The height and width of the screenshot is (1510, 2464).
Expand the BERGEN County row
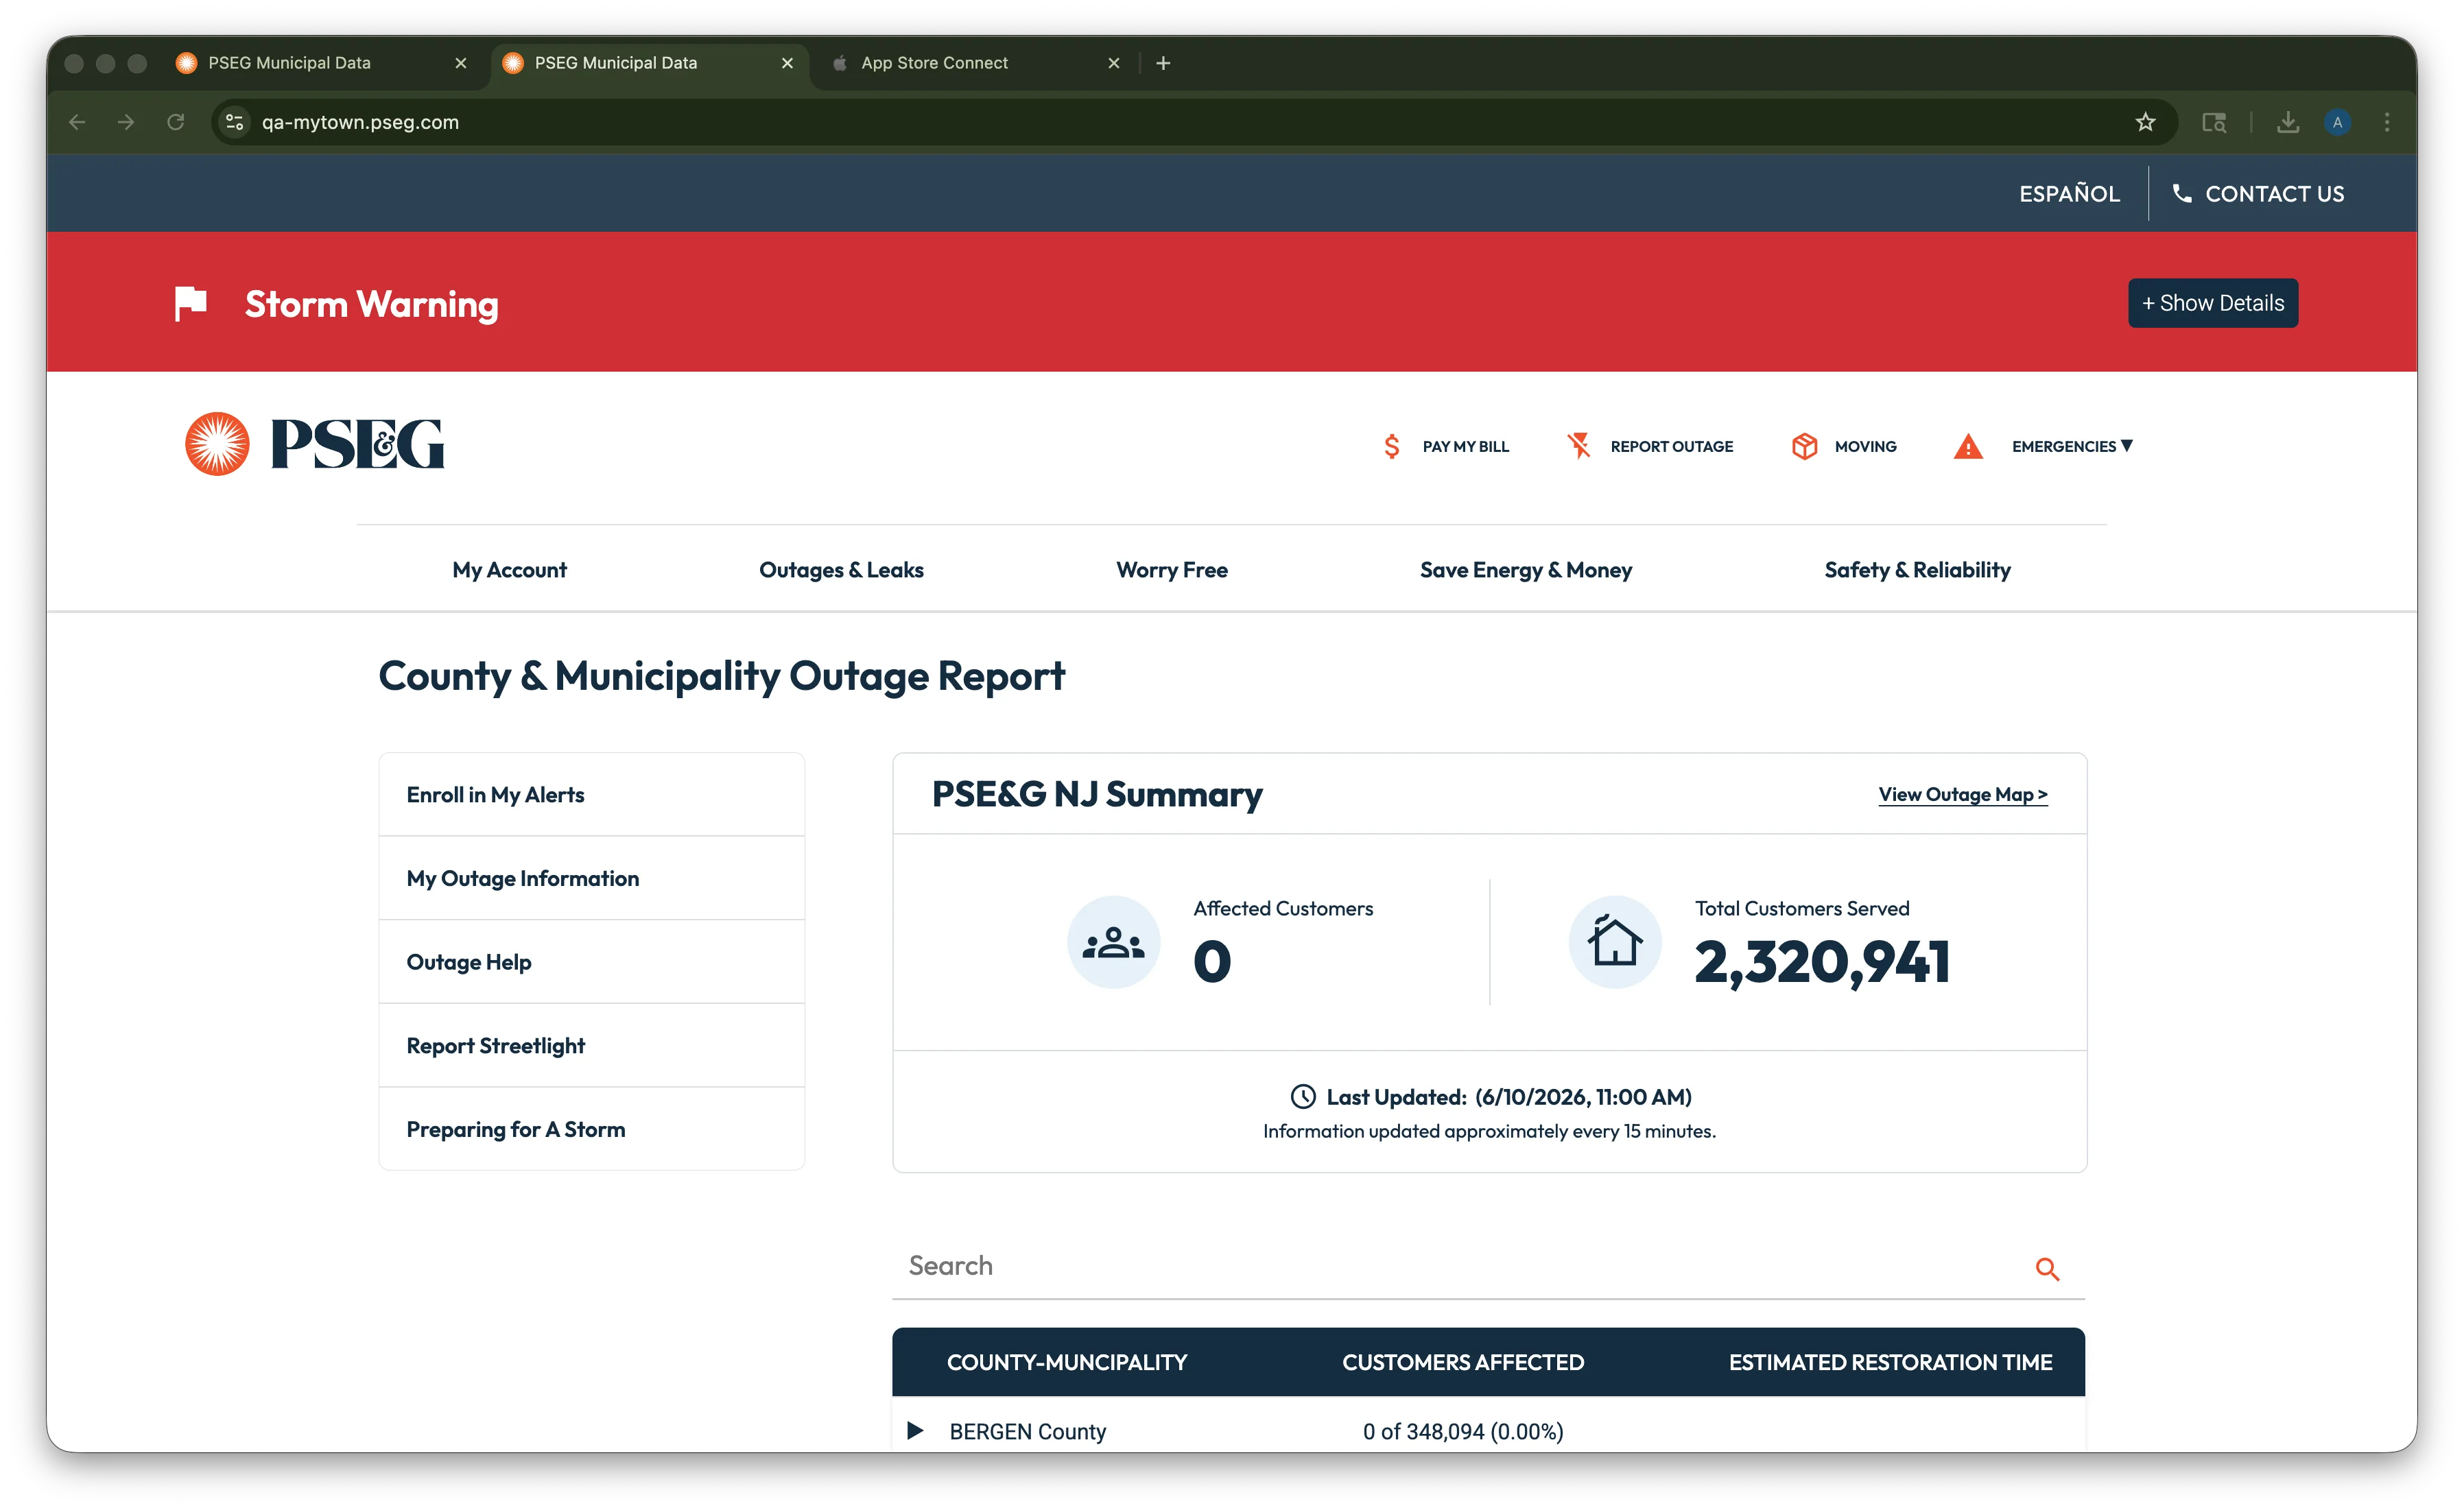point(915,1431)
